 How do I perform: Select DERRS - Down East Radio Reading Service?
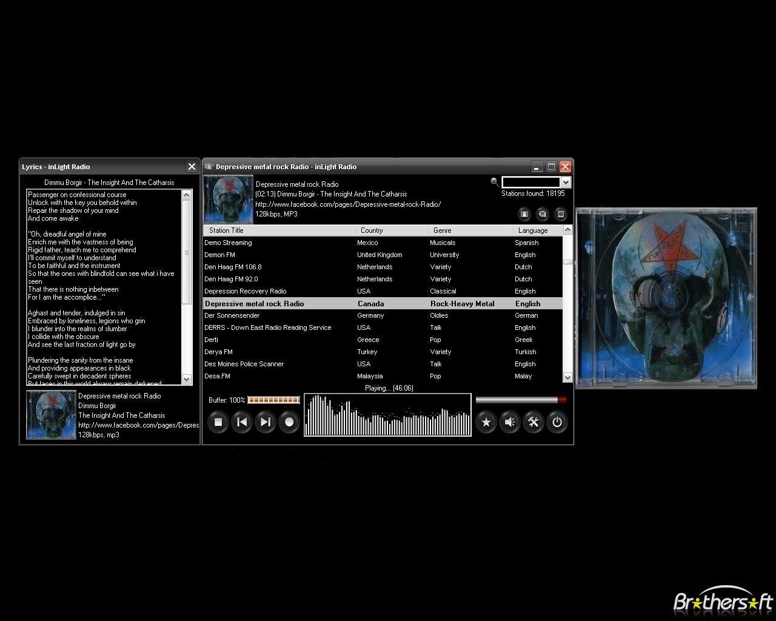click(383, 327)
